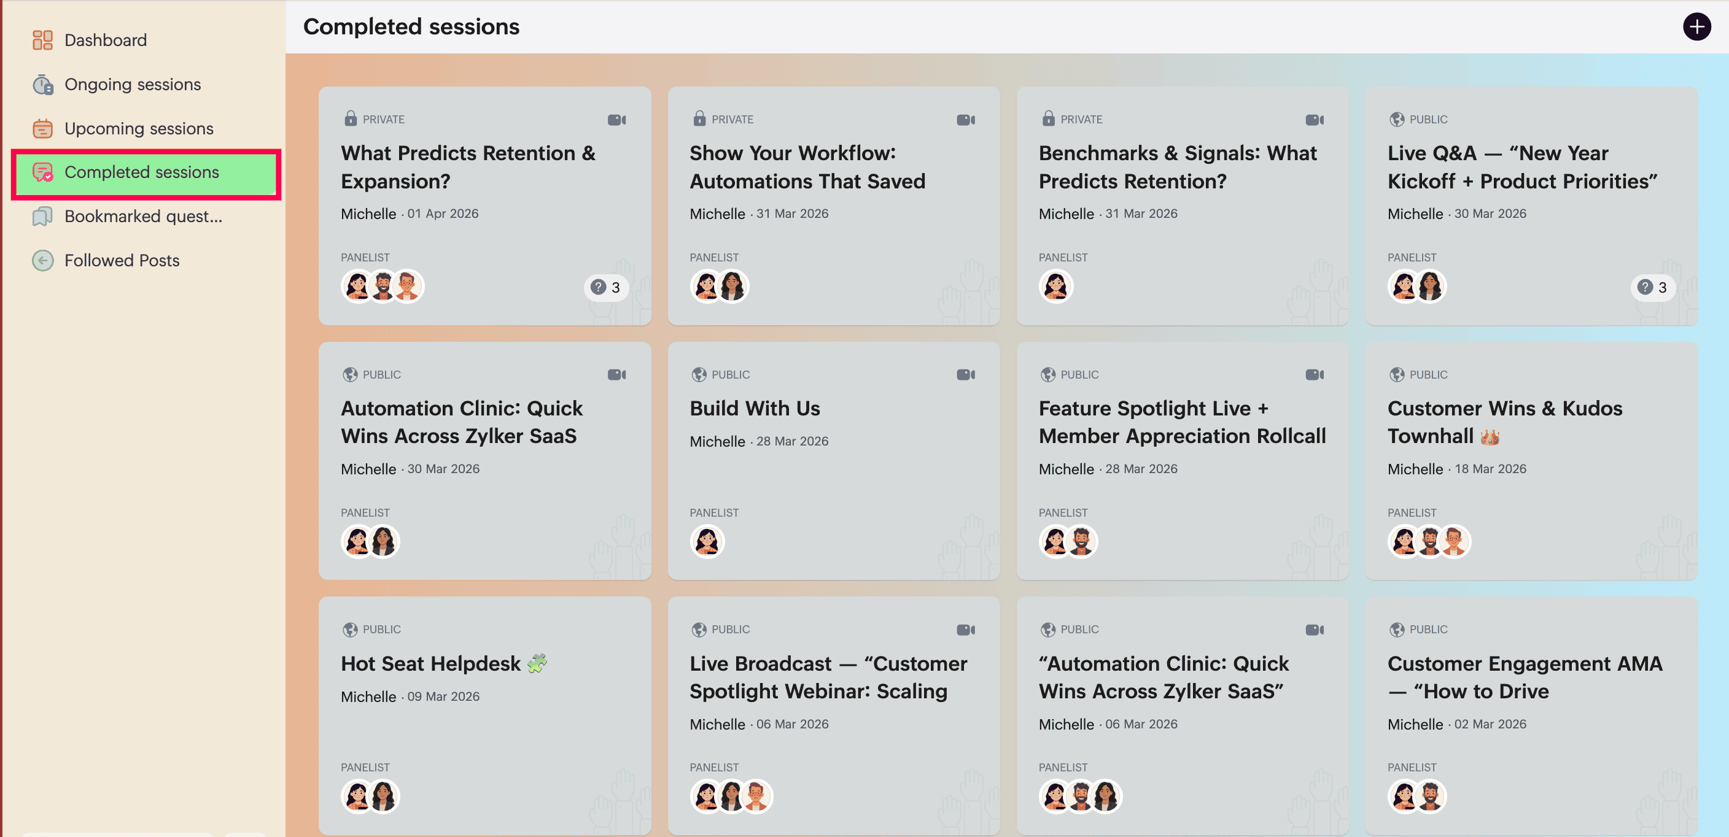The width and height of the screenshot is (1729, 837).
Task: Click the Ongoing sessions clock icon
Action: click(x=42, y=85)
